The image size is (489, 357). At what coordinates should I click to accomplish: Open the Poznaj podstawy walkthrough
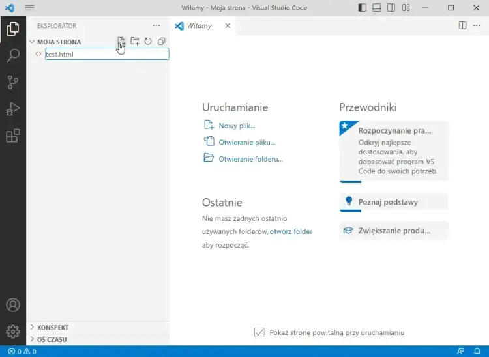pos(394,202)
